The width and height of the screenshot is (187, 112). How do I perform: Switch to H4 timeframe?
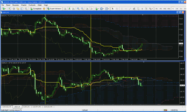tap(177, 9)
